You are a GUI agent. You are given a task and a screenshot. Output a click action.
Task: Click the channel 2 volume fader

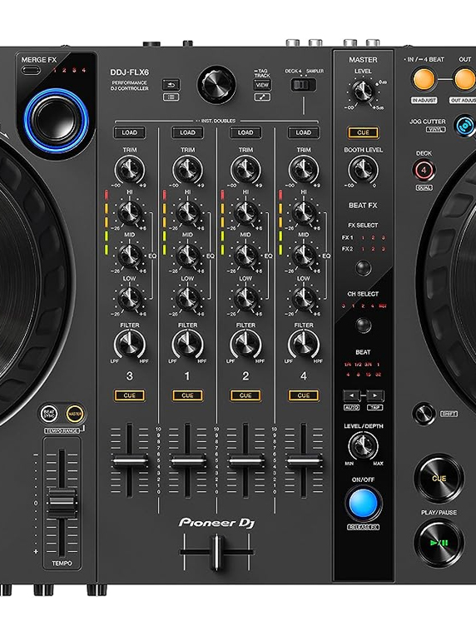(245, 461)
